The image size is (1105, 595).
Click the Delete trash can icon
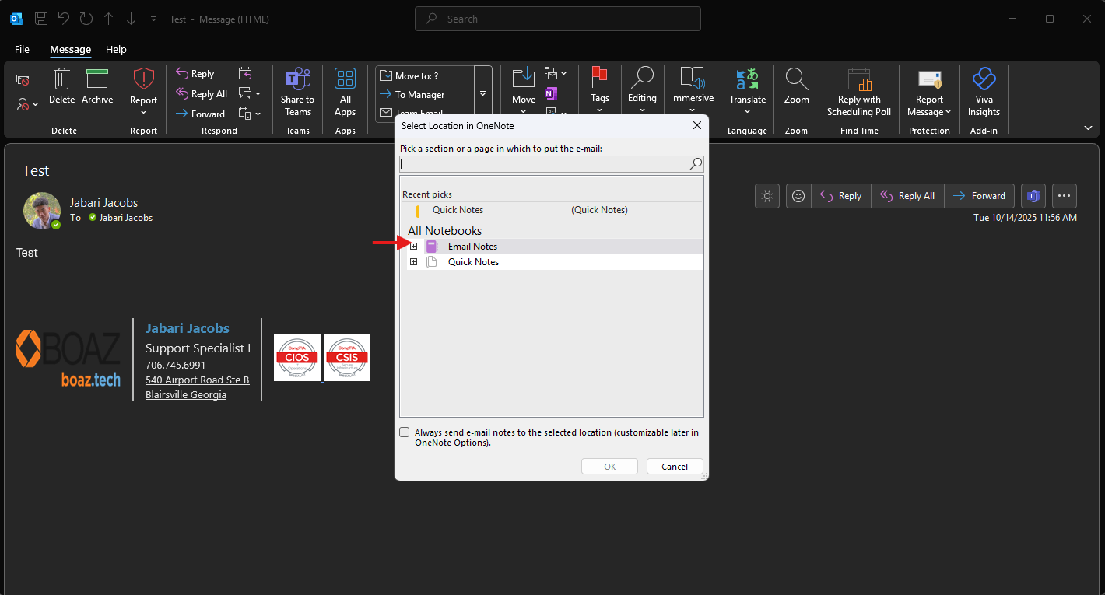61,79
